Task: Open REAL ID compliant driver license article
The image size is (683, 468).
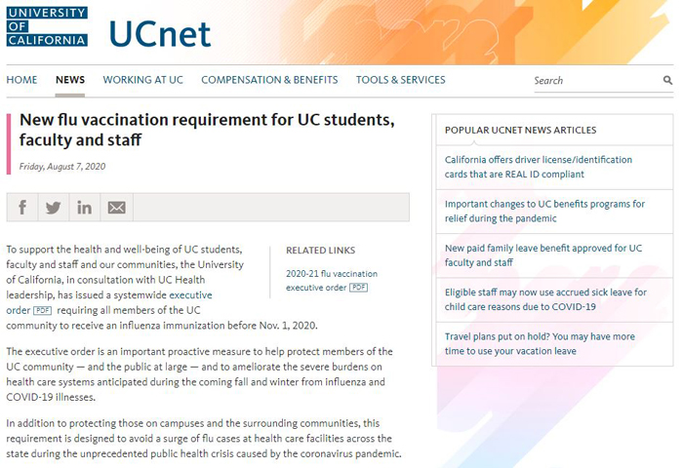Action: pyautogui.click(x=538, y=167)
